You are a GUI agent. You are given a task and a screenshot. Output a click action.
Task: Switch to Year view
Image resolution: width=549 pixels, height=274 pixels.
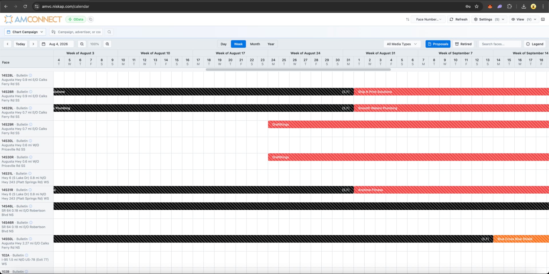point(271,44)
